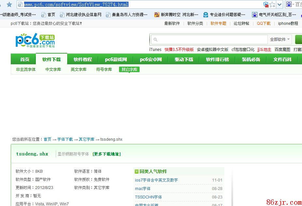
Task: Open the 新奔腾时空 bookmark icon
Action: 157,15
